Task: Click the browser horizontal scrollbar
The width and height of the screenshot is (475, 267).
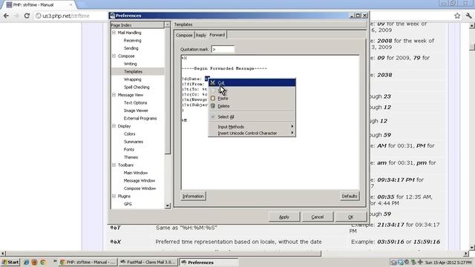Action: [163, 254]
